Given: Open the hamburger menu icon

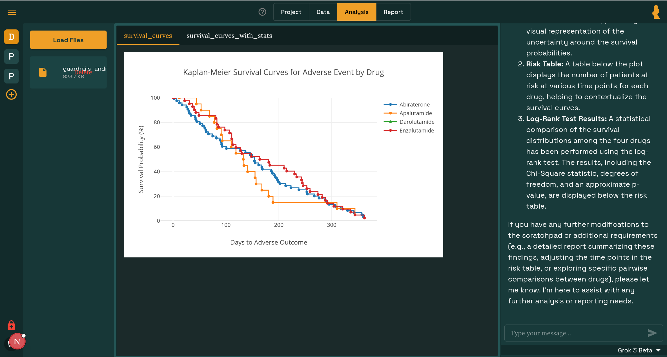Looking at the screenshot, I should click(x=12, y=12).
